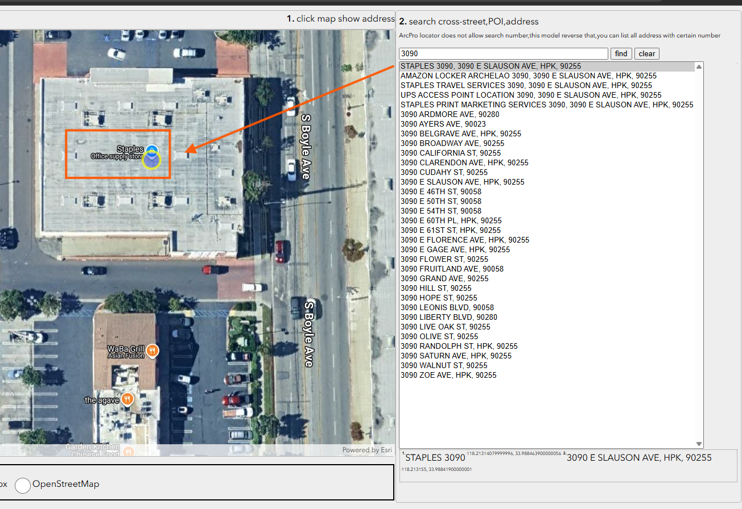Click the Staples blue map pin
Image resolution: width=742 pixels, height=509 pixels.
pyautogui.click(x=151, y=150)
